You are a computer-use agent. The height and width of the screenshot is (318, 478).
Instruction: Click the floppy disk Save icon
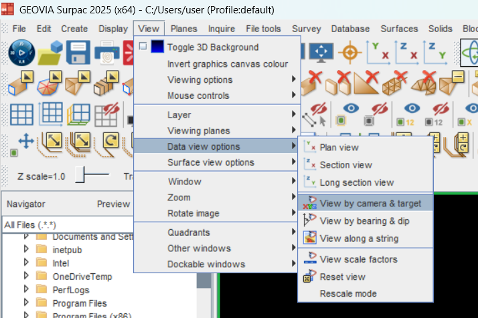tap(78, 52)
